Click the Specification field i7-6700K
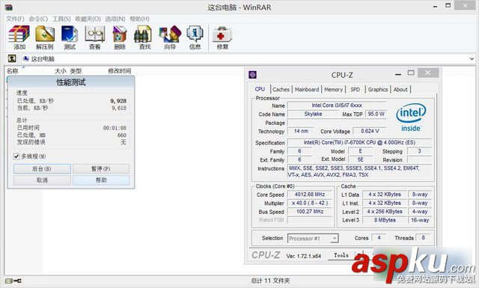Viewport: 479px width, 288px height. coord(359,142)
